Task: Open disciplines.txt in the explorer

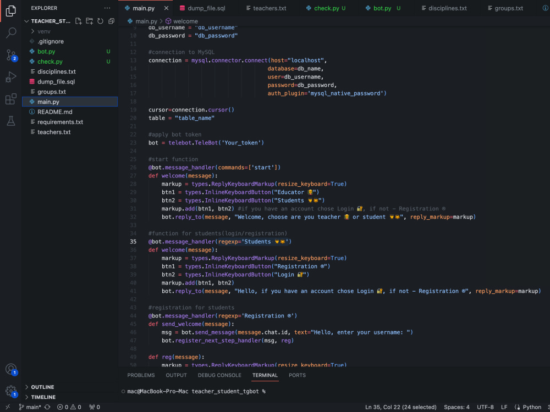Action: click(70, 71)
